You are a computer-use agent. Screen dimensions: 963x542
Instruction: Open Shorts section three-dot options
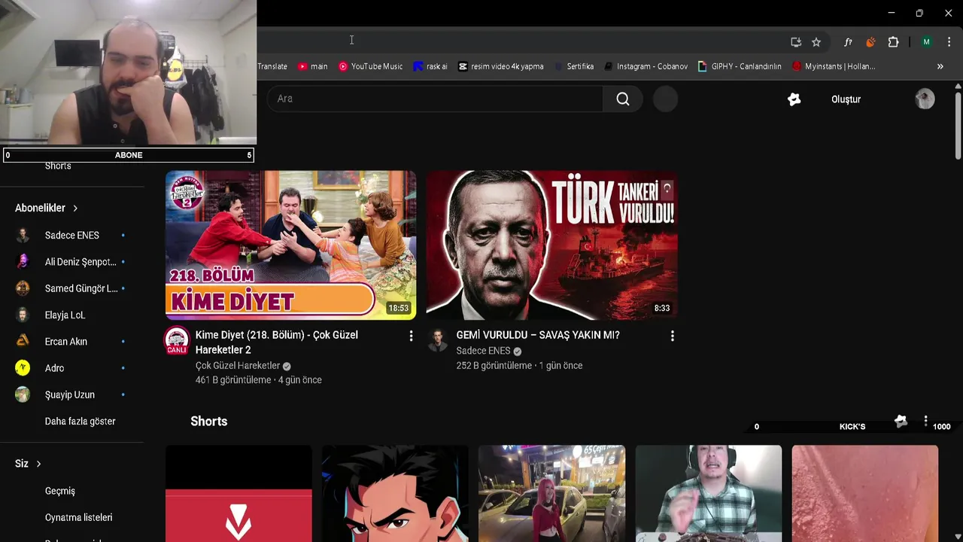[925, 422]
